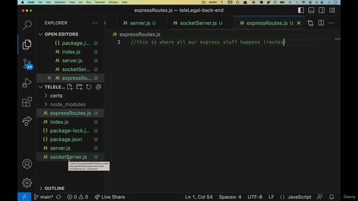Open the Terminal menu

pyautogui.click(x=100, y=2)
